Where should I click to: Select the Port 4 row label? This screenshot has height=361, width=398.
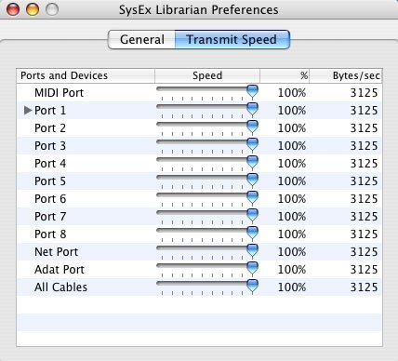click(50, 164)
